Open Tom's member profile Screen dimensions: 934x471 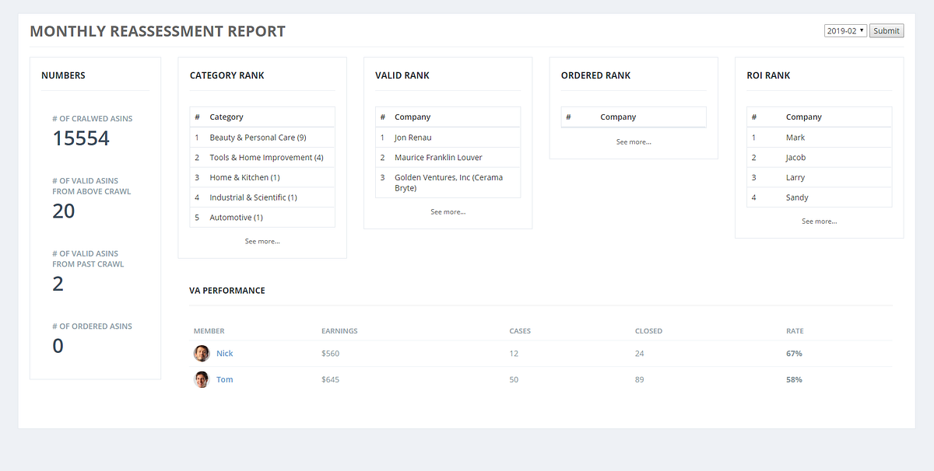pos(224,379)
